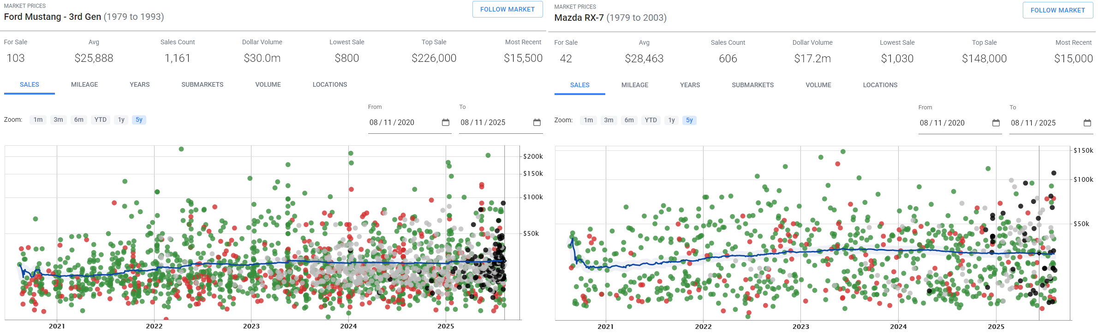Choose YTD zoom on Ford Mustang chart
The image size is (1098, 334).
coord(101,120)
